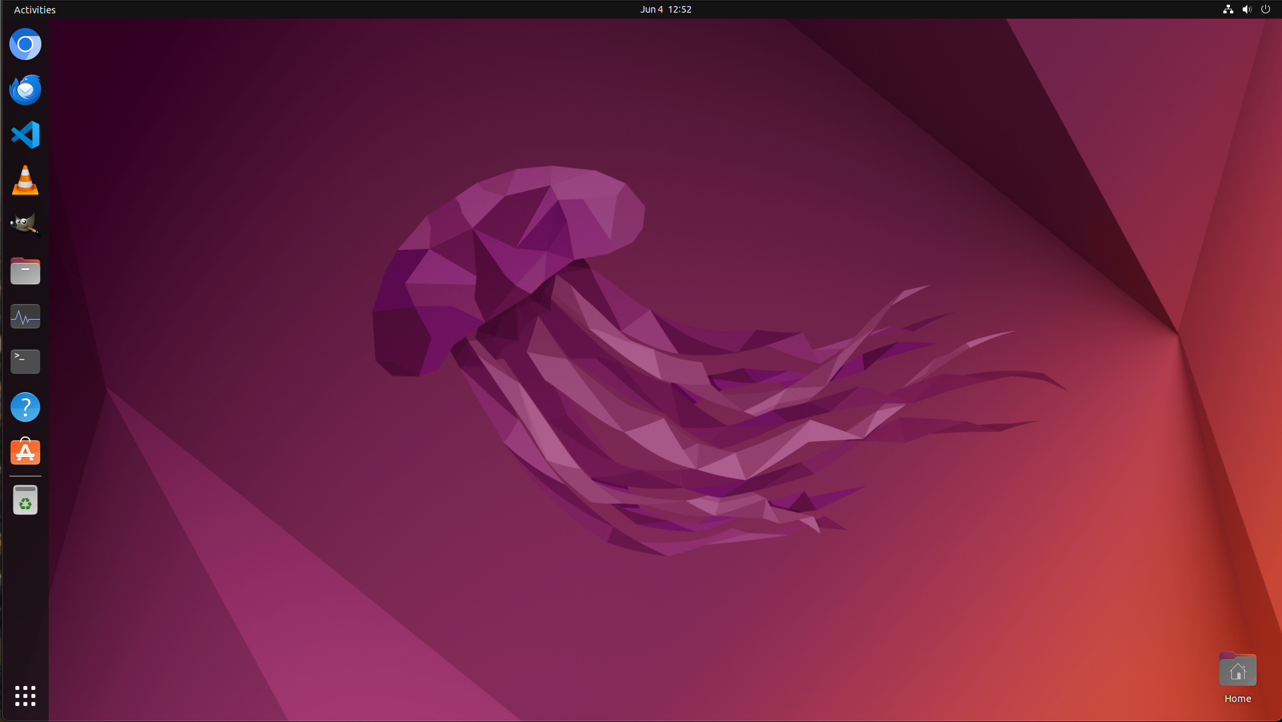Start Visual Studio Code
1282x722 pixels.
25,135
